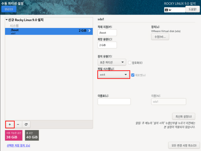Click the plus icon to add partition

10,124
